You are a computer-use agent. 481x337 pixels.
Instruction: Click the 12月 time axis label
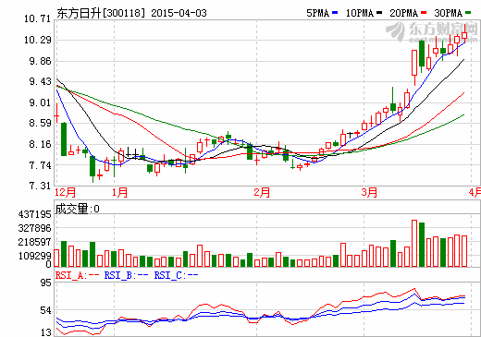tap(66, 193)
